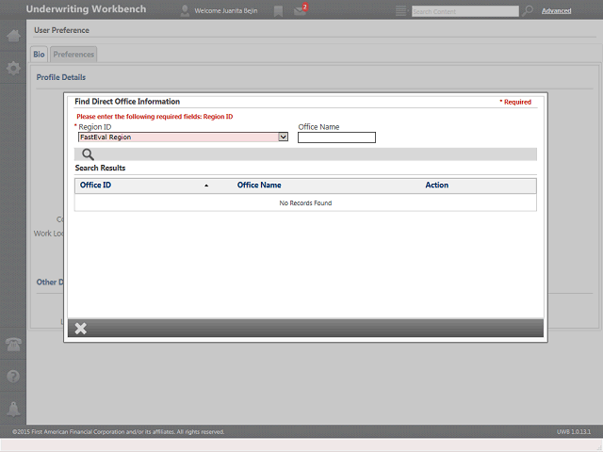The height and width of the screenshot is (452, 603).
Task: Click the user profile icon near Welcome
Action: coord(185,10)
